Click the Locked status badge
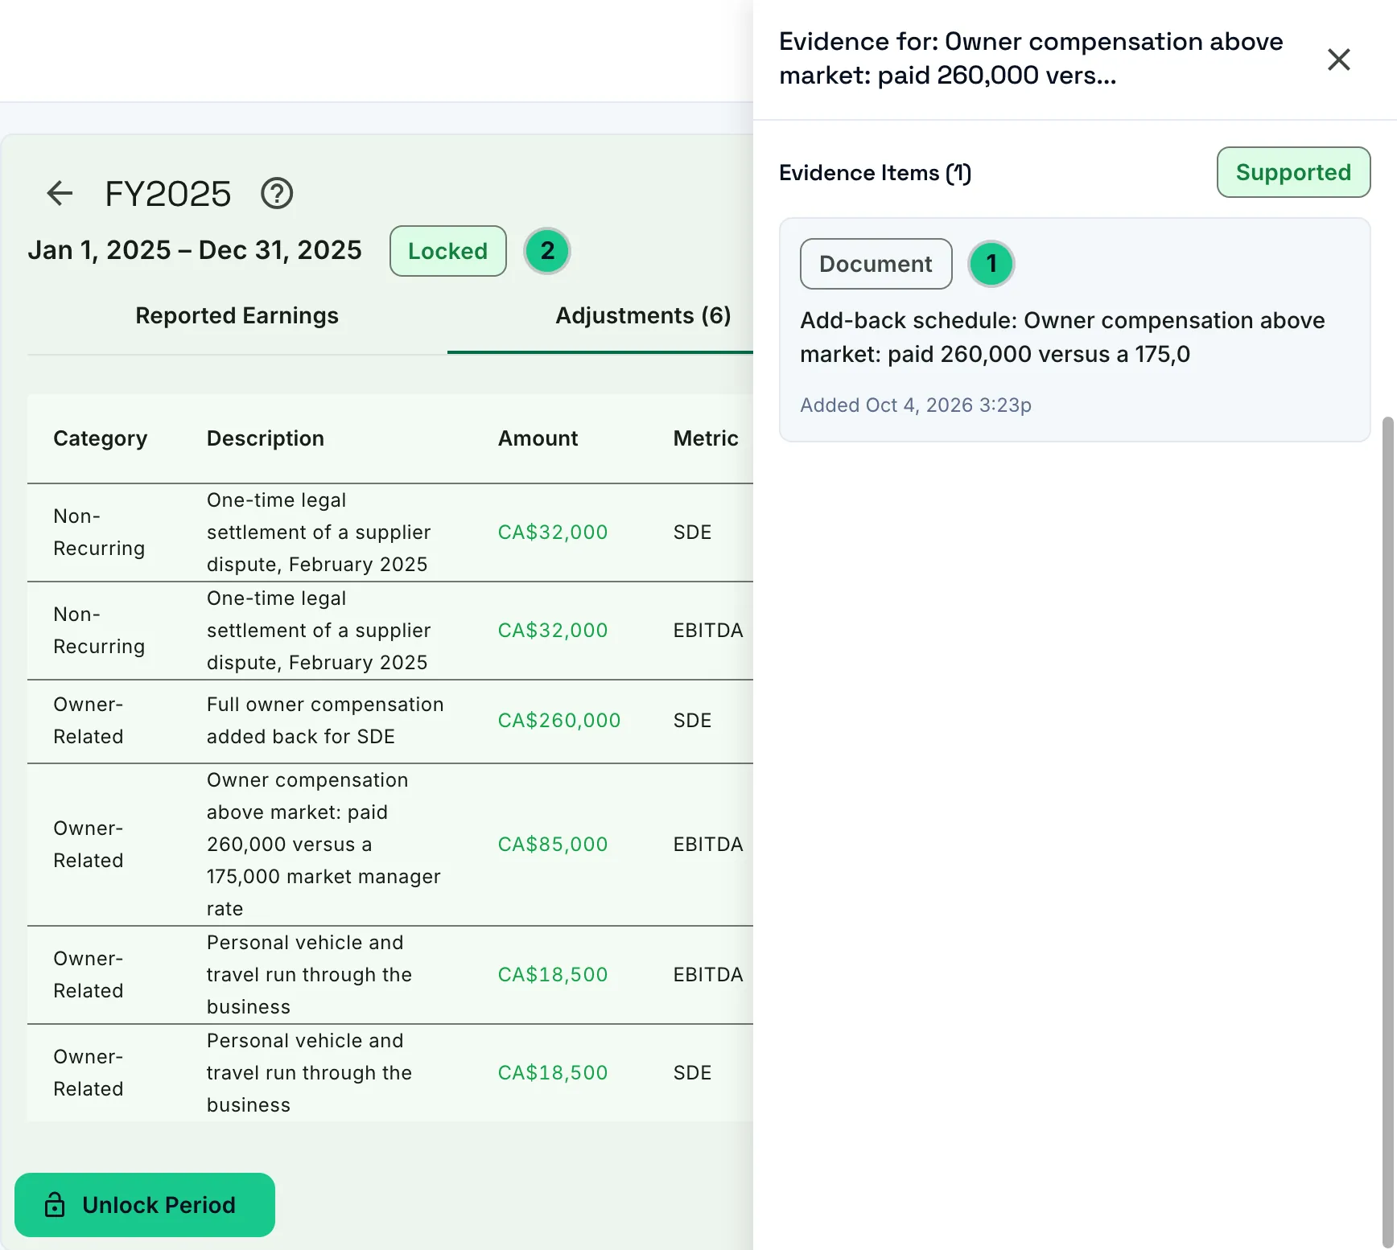The height and width of the screenshot is (1250, 1397). [x=448, y=251]
